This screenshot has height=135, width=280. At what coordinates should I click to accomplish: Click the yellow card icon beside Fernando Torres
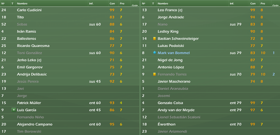[154, 74]
